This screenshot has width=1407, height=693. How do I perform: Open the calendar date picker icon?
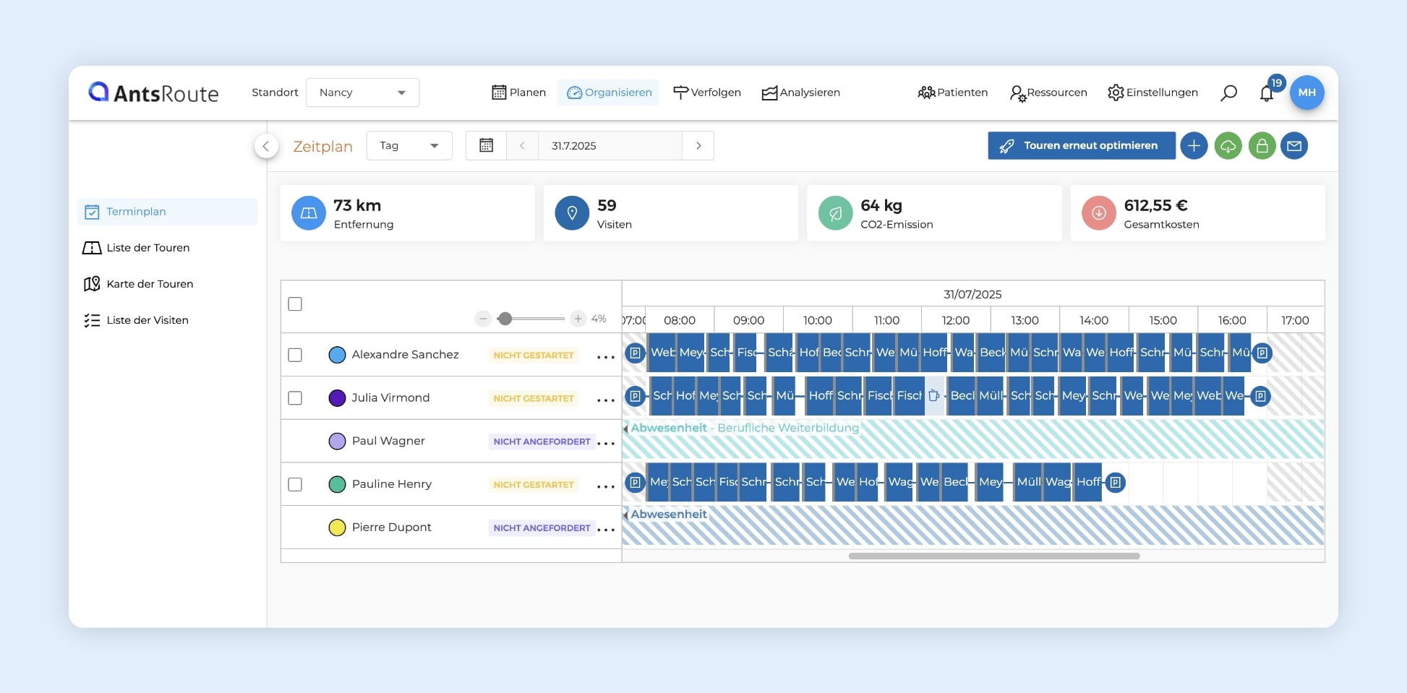coord(487,146)
